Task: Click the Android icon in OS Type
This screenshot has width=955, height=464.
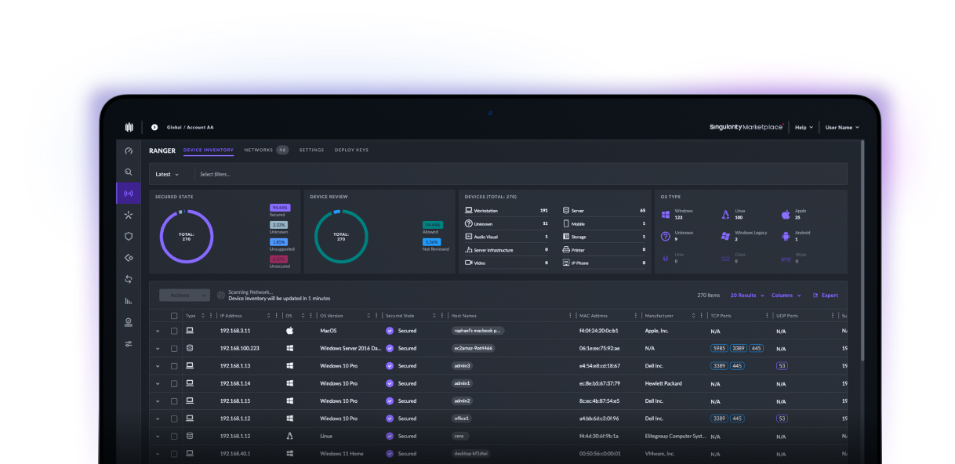Action: point(786,236)
